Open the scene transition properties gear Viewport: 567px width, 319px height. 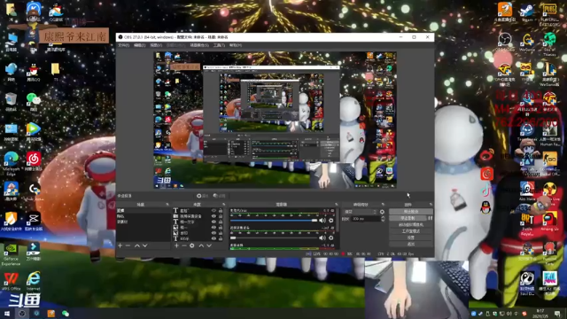[382, 212]
